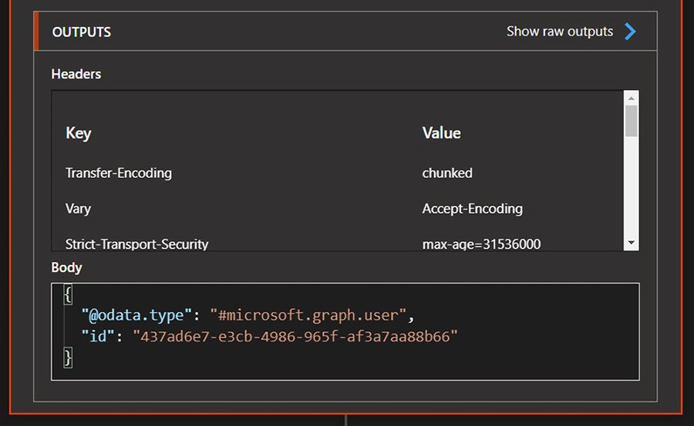The height and width of the screenshot is (426, 694).
Task: Select the Vary header key
Action: coord(78,209)
